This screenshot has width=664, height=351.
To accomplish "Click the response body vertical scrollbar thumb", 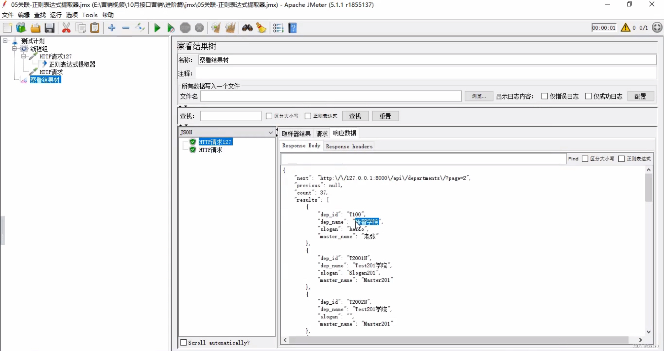I will pyautogui.click(x=649, y=188).
